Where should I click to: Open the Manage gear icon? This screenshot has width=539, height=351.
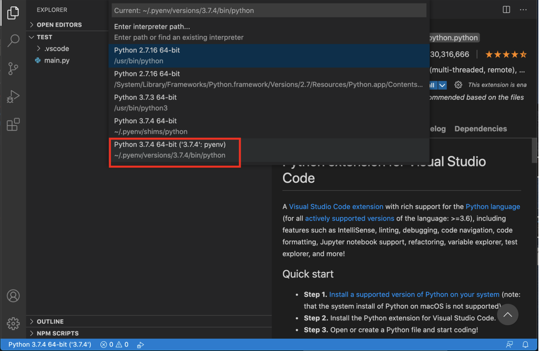[x=13, y=323]
